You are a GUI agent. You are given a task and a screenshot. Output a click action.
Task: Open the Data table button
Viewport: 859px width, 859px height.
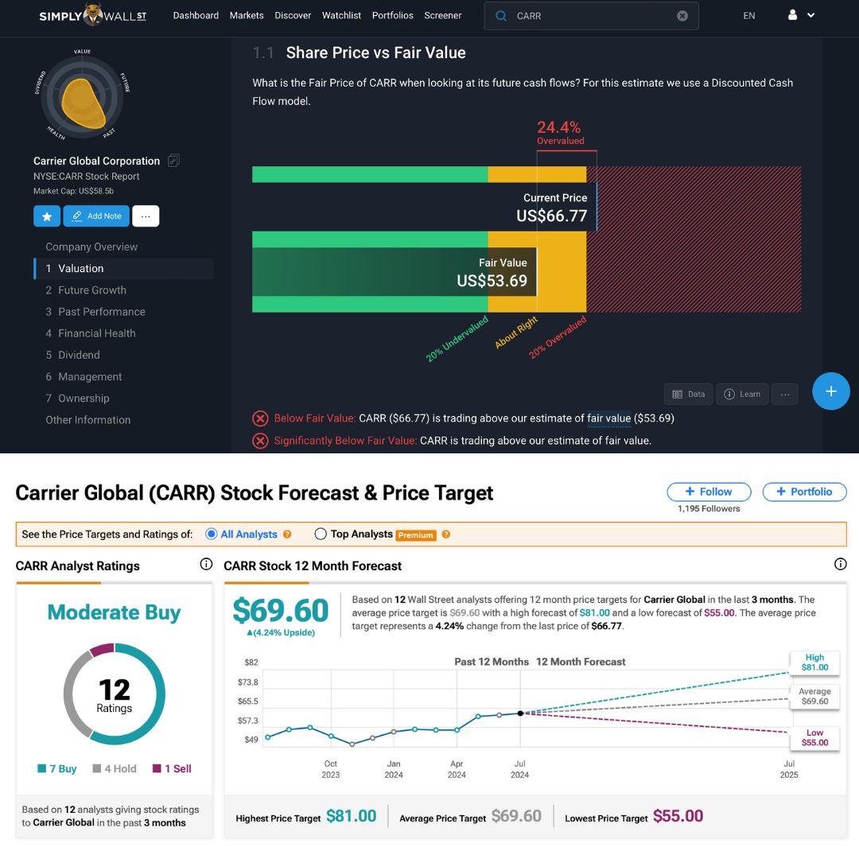click(x=689, y=394)
